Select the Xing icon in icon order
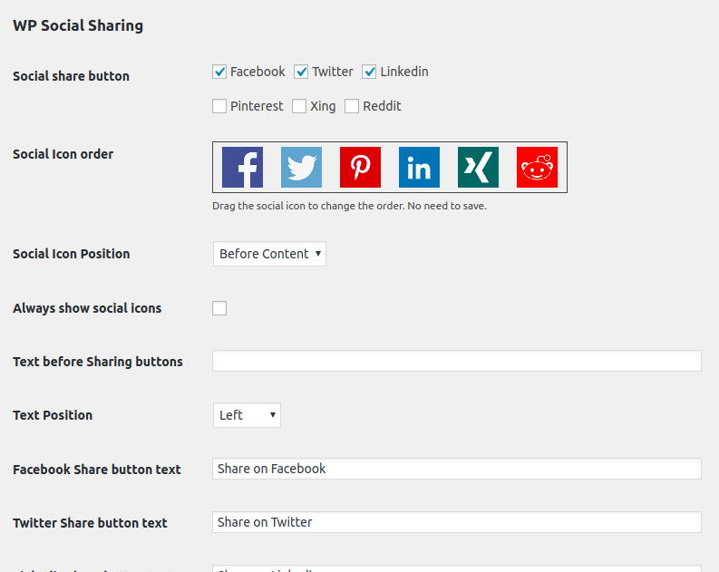Image resolution: width=719 pixels, height=572 pixels. click(x=478, y=168)
